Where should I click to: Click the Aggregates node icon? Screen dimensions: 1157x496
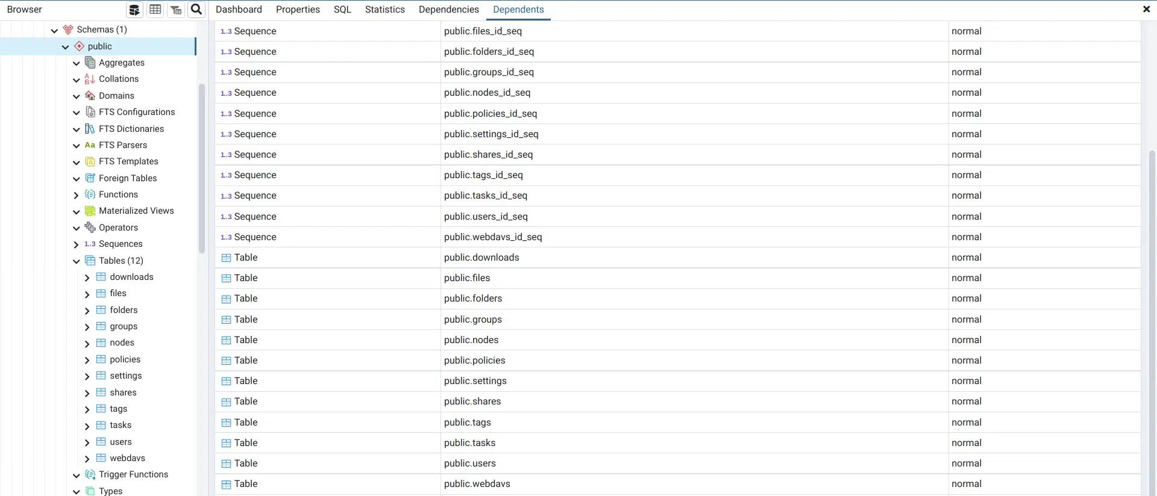click(90, 63)
